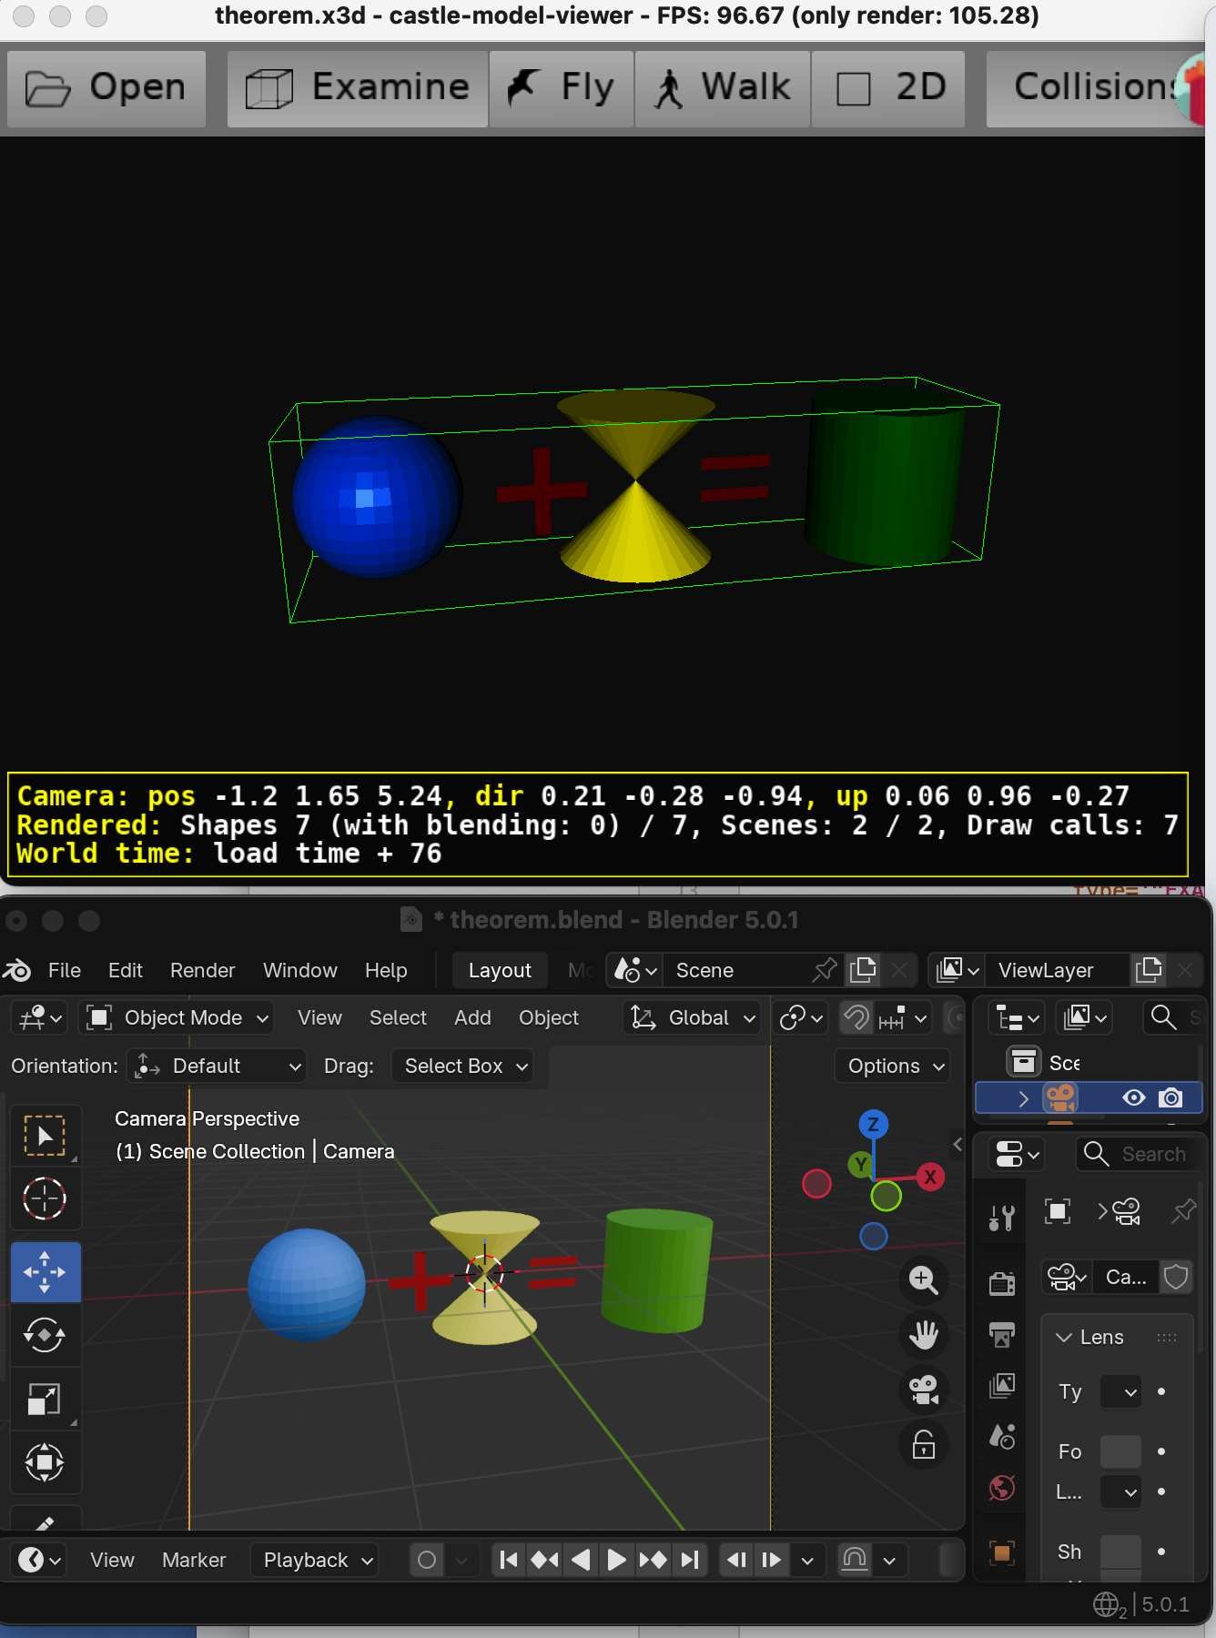
Task: Expand the Playback dropdown in timeline
Action: (x=317, y=1560)
